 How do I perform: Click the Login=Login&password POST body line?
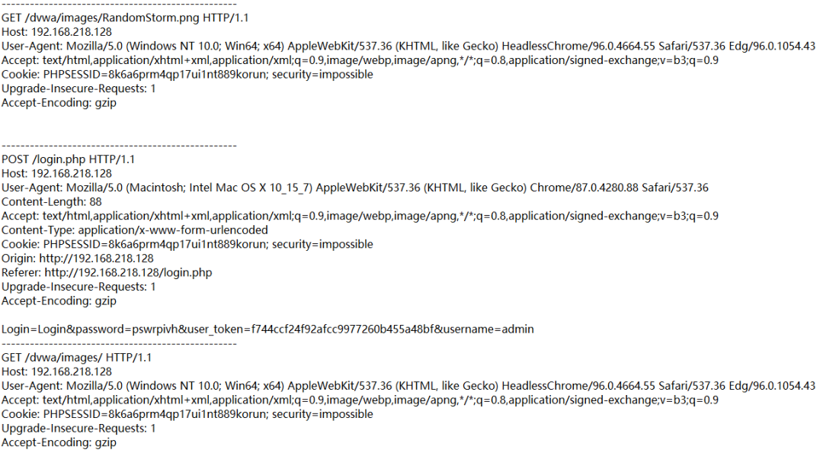tap(267, 329)
